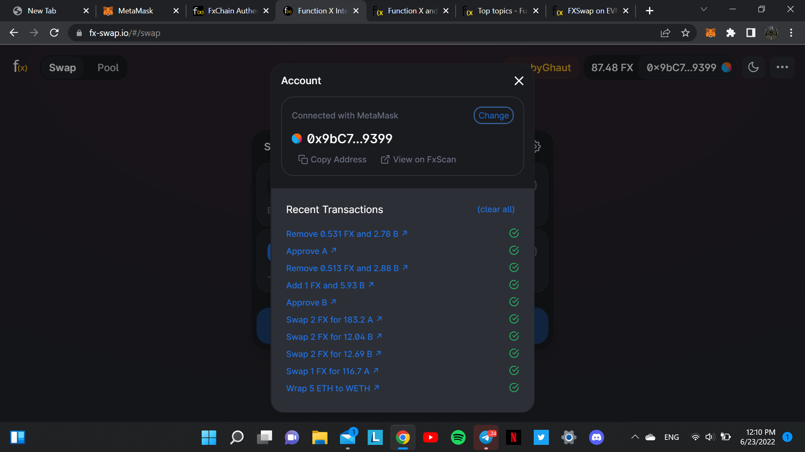Open the three-dots more menu

[x=782, y=67]
